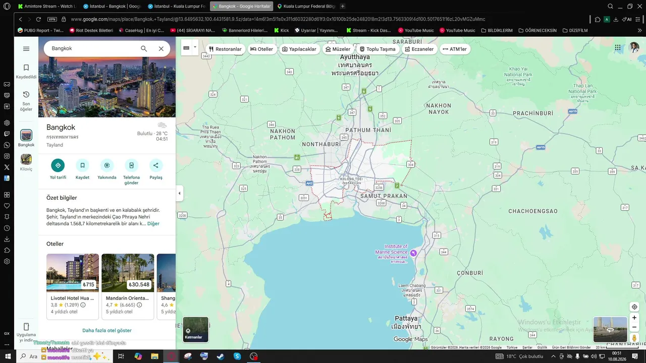Open Steam from the taskbar
The width and height of the screenshot is (646, 363).
click(221, 356)
